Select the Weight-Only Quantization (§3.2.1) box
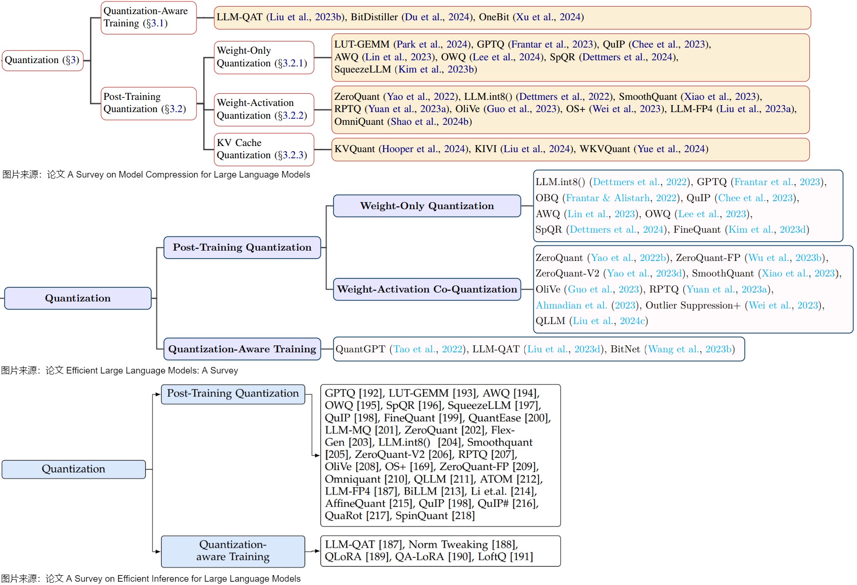 point(264,57)
